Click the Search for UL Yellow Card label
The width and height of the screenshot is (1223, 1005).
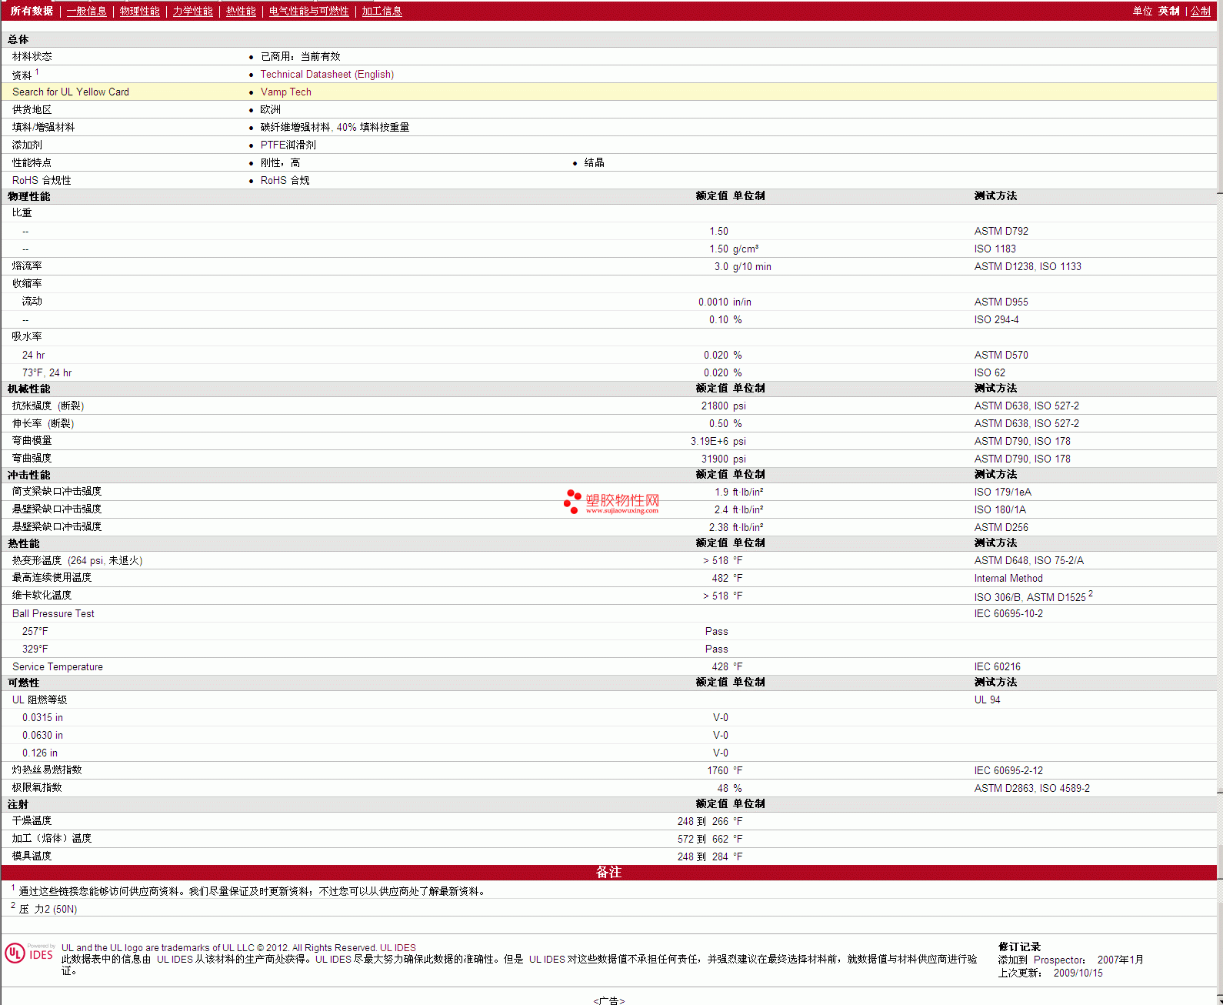(71, 92)
